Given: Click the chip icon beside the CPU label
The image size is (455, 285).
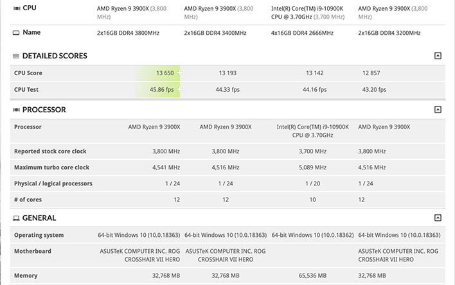Looking at the screenshot, I should [x=17, y=8].
